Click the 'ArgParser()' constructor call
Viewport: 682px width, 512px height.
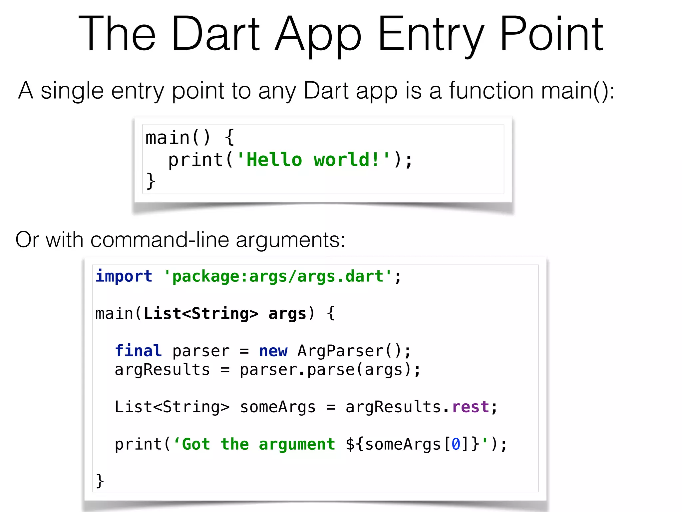click(350, 351)
